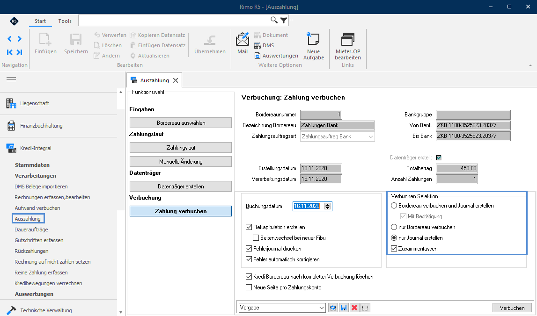Uncheck Rekapitulation erstellen

click(249, 227)
